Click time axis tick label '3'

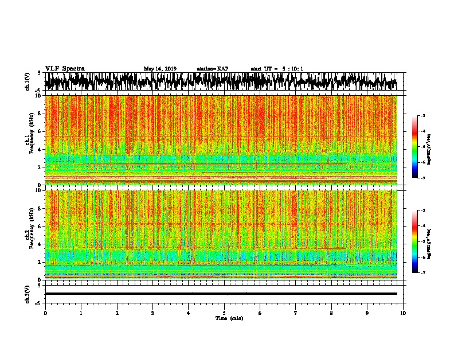[152, 313]
